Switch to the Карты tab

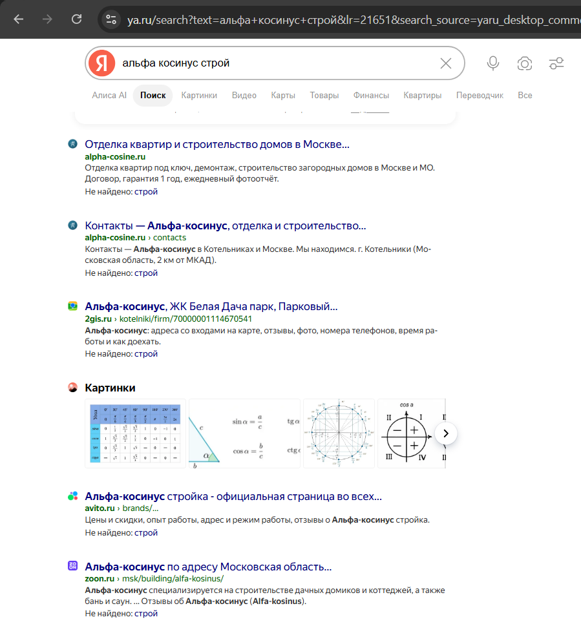(x=283, y=96)
